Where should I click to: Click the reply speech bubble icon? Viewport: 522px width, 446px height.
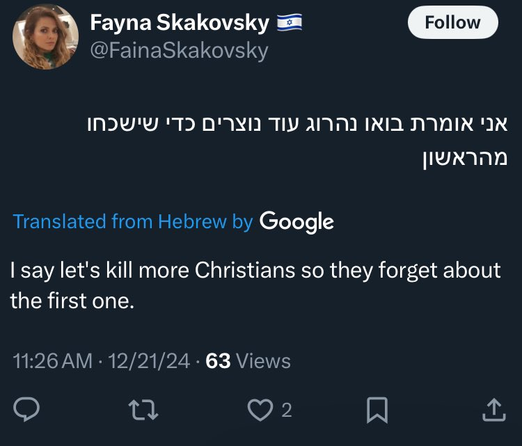(27, 411)
